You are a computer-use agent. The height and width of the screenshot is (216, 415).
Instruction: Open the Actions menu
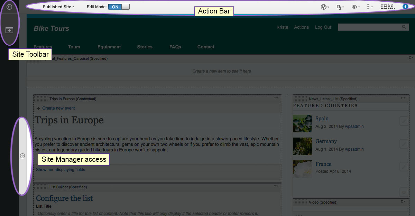pos(301,27)
